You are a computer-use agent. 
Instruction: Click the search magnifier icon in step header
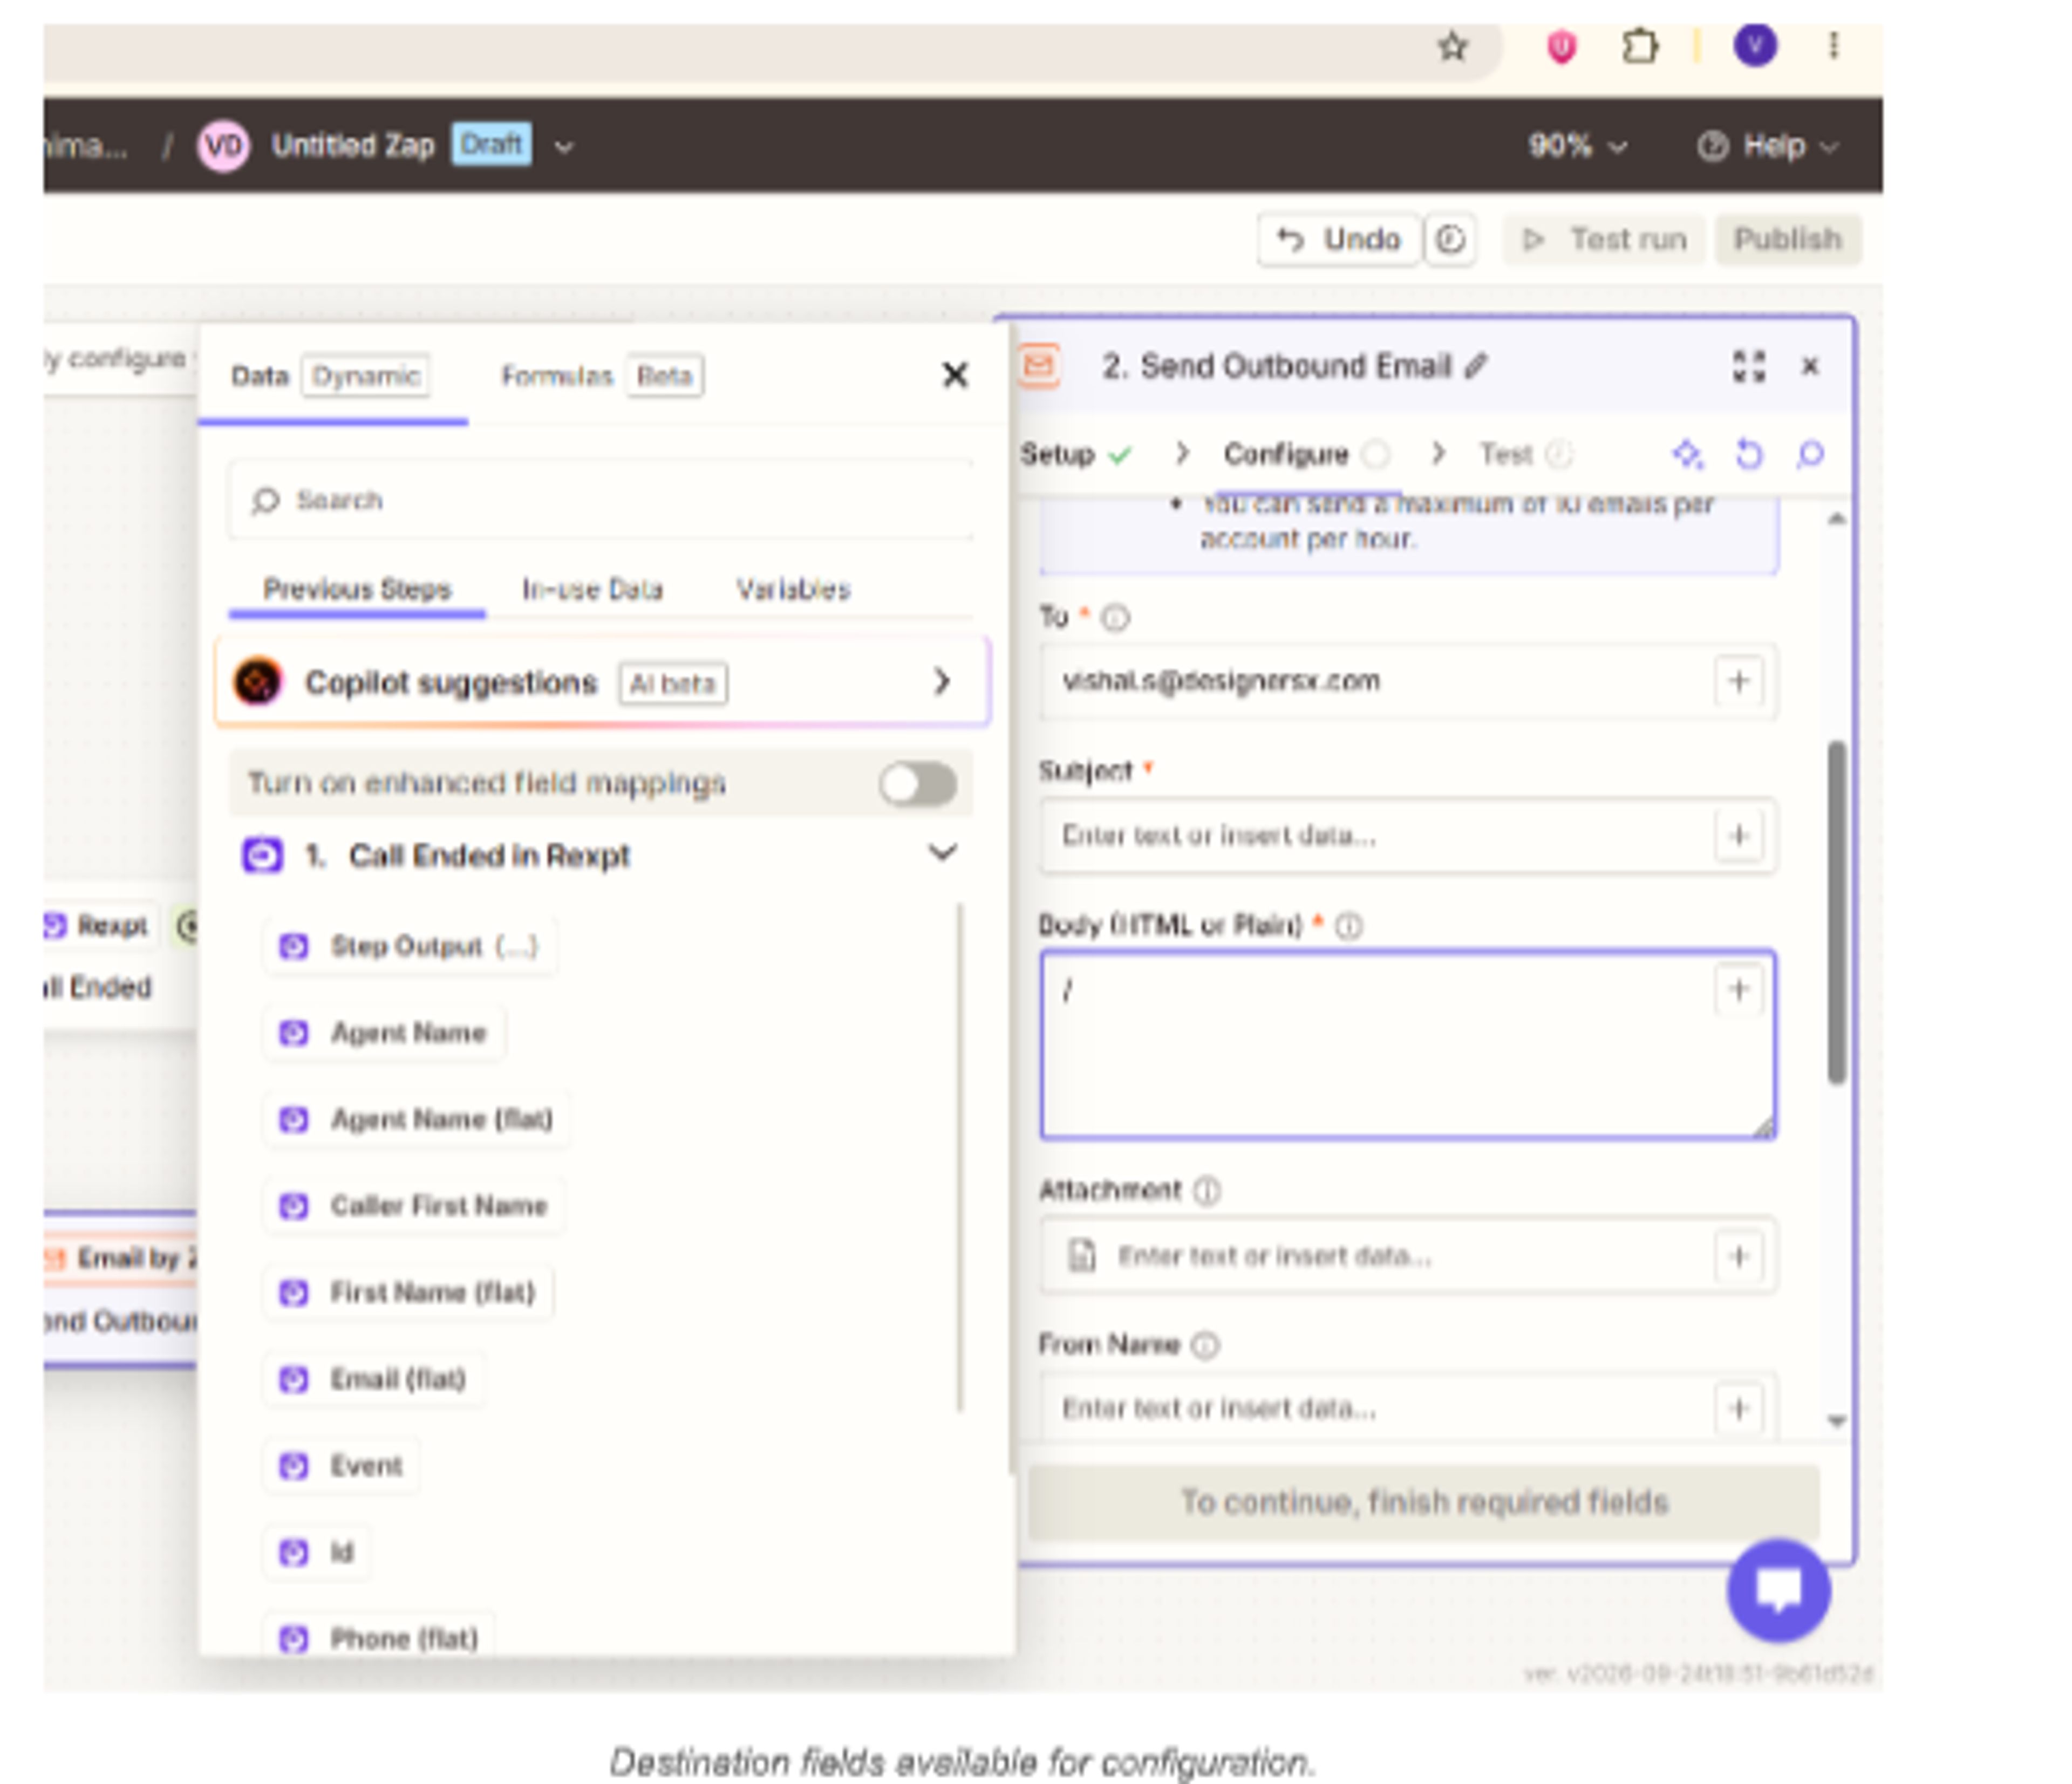[1810, 455]
